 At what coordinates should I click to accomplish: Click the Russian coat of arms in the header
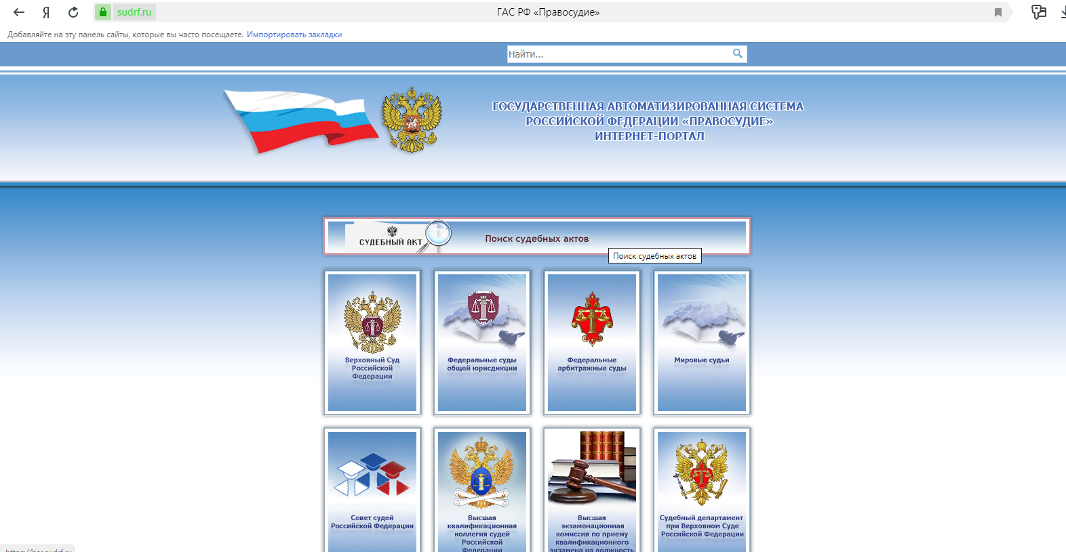(x=412, y=119)
